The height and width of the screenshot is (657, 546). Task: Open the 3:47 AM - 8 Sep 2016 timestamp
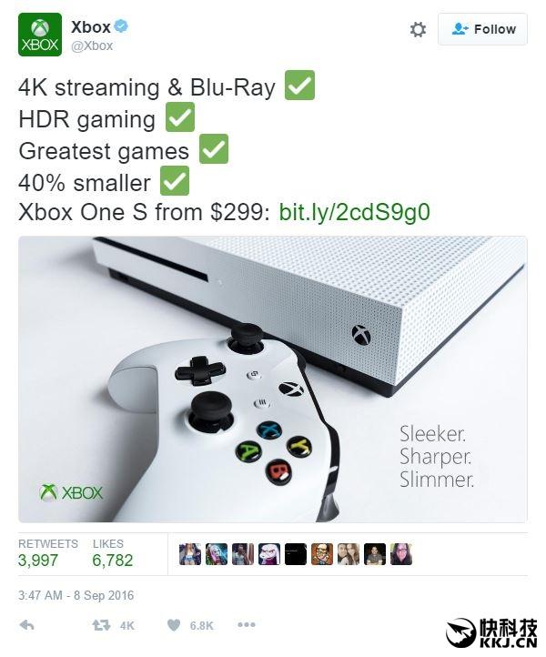click(76, 595)
